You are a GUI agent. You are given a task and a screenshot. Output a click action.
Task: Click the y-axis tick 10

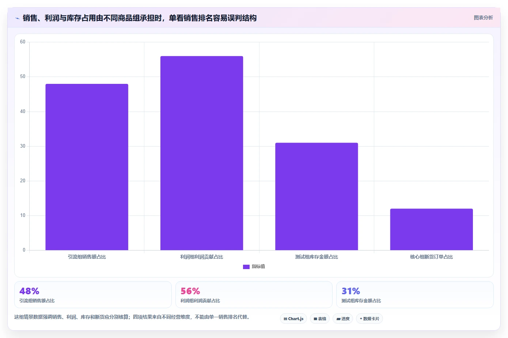tap(23, 215)
